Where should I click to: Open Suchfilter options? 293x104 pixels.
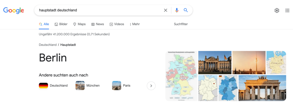click(181, 24)
